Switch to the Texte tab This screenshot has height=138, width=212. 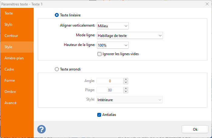coord(9,13)
